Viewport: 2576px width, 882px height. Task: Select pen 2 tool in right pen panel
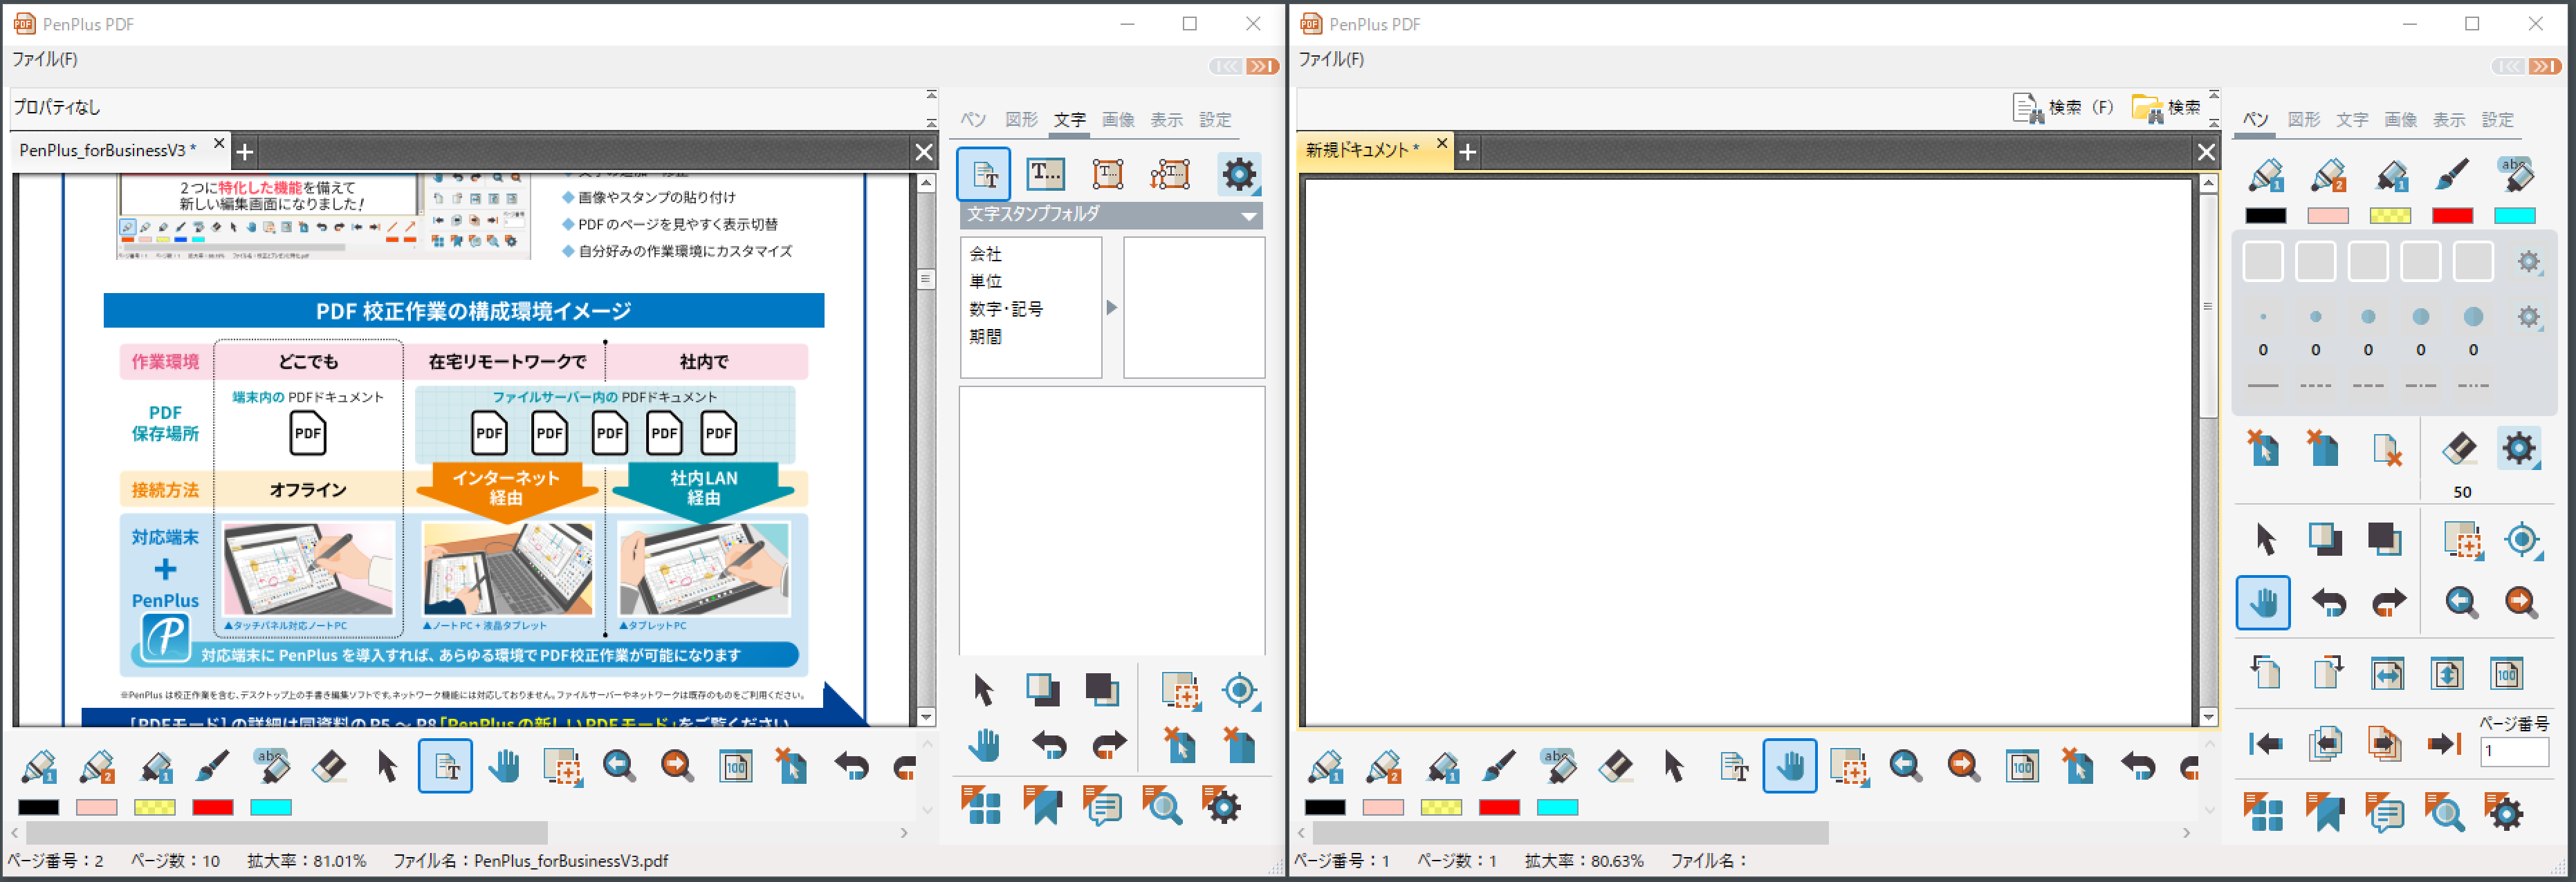point(2328,176)
